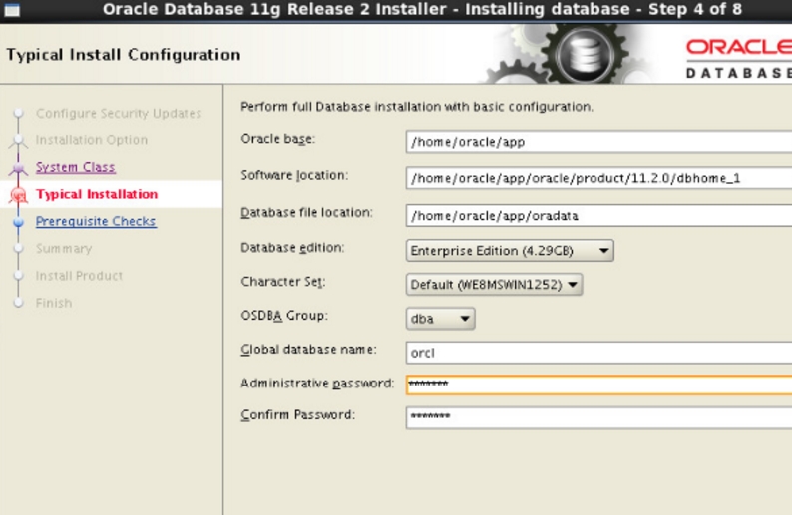Click the Software location label

[294, 175]
